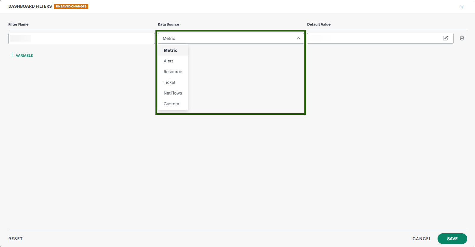
Task: Cancel the filter changes
Action: pyautogui.click(x=421, y=239)
